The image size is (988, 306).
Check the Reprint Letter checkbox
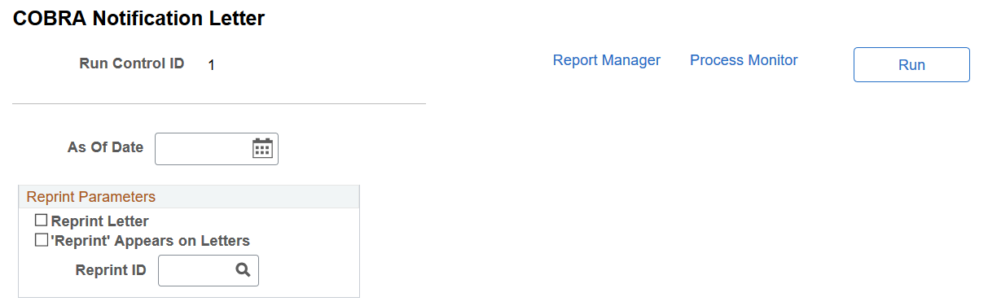41,220
